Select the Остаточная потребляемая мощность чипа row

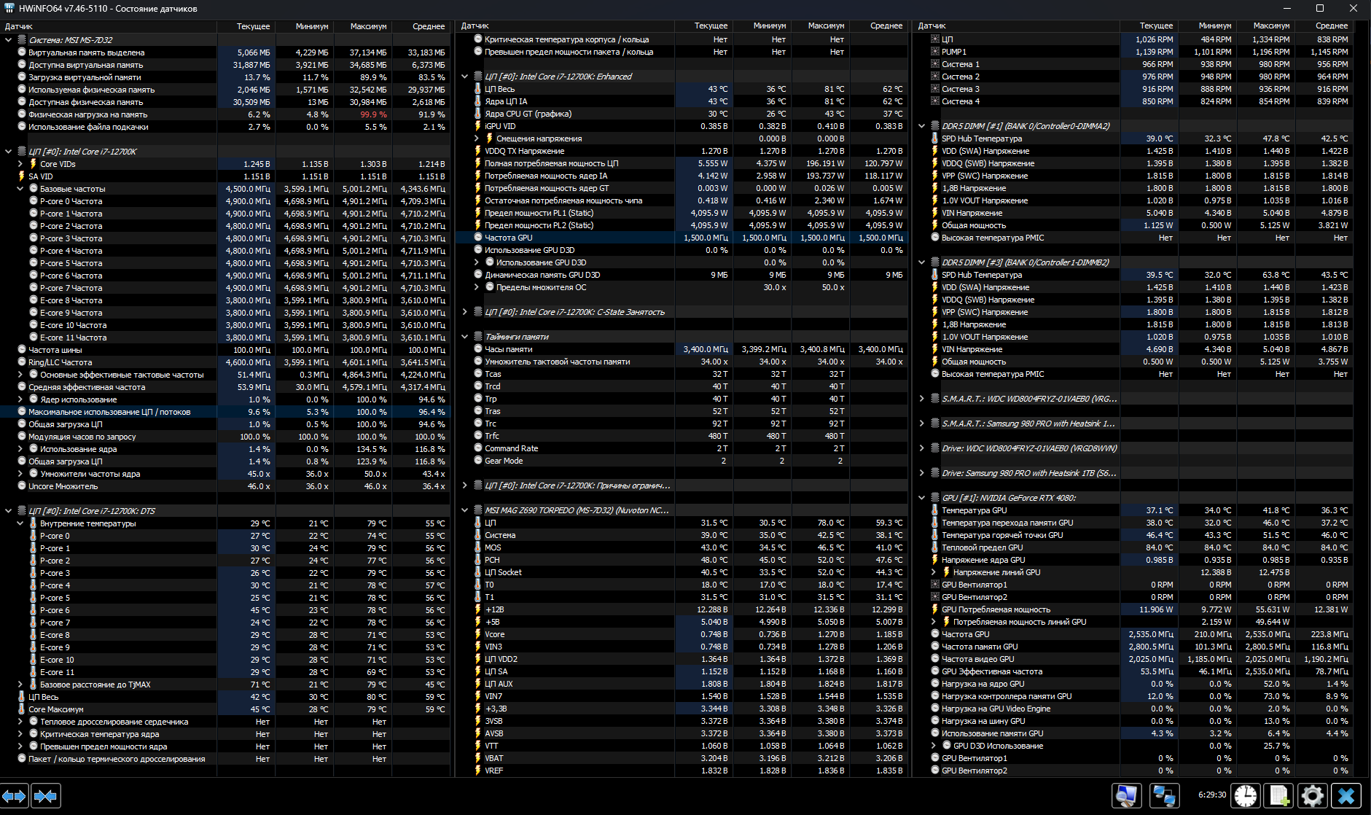click(x=682, y=200)
